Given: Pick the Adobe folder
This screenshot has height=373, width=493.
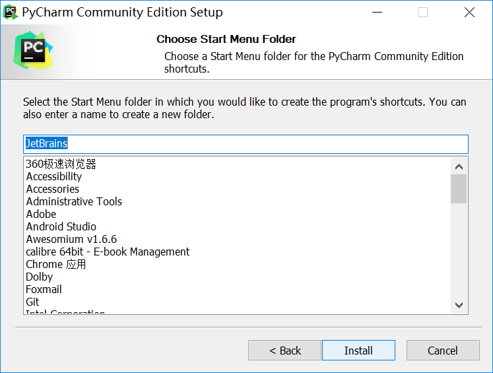Looking at the screenshot, I should (x=41, y=214).
